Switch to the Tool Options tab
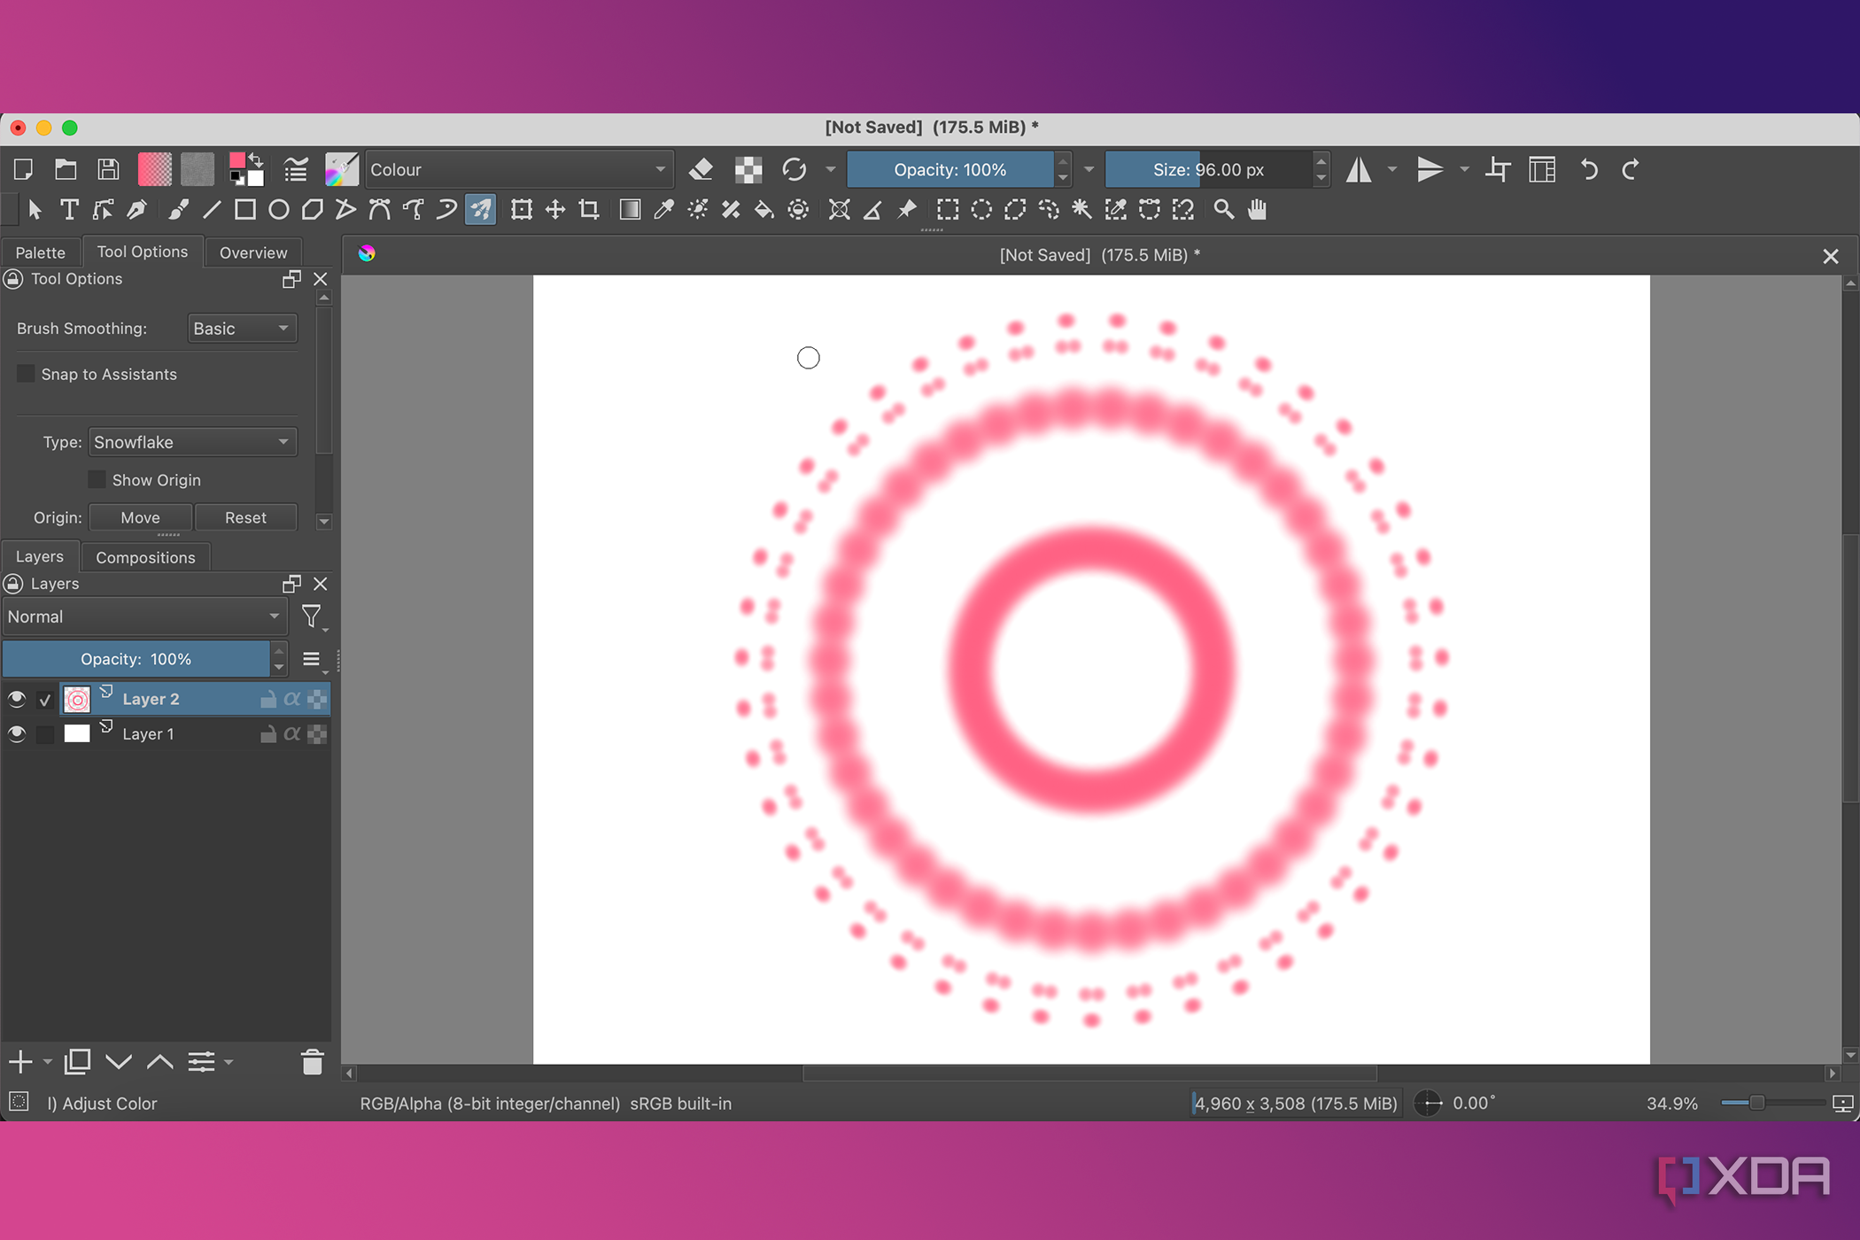The height and width of the screenshot is (1240, 1860). [x=143, y=252]
